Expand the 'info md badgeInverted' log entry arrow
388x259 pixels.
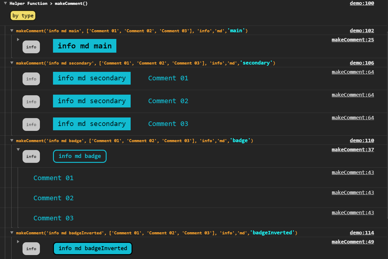point(18,241)
